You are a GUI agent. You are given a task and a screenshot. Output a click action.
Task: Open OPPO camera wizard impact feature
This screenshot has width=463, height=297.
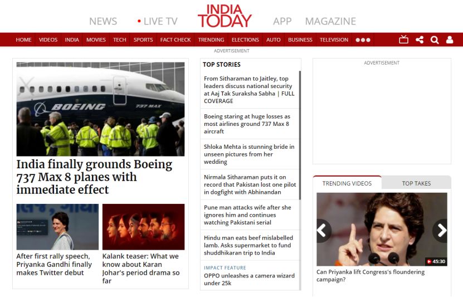coord(249,279)
